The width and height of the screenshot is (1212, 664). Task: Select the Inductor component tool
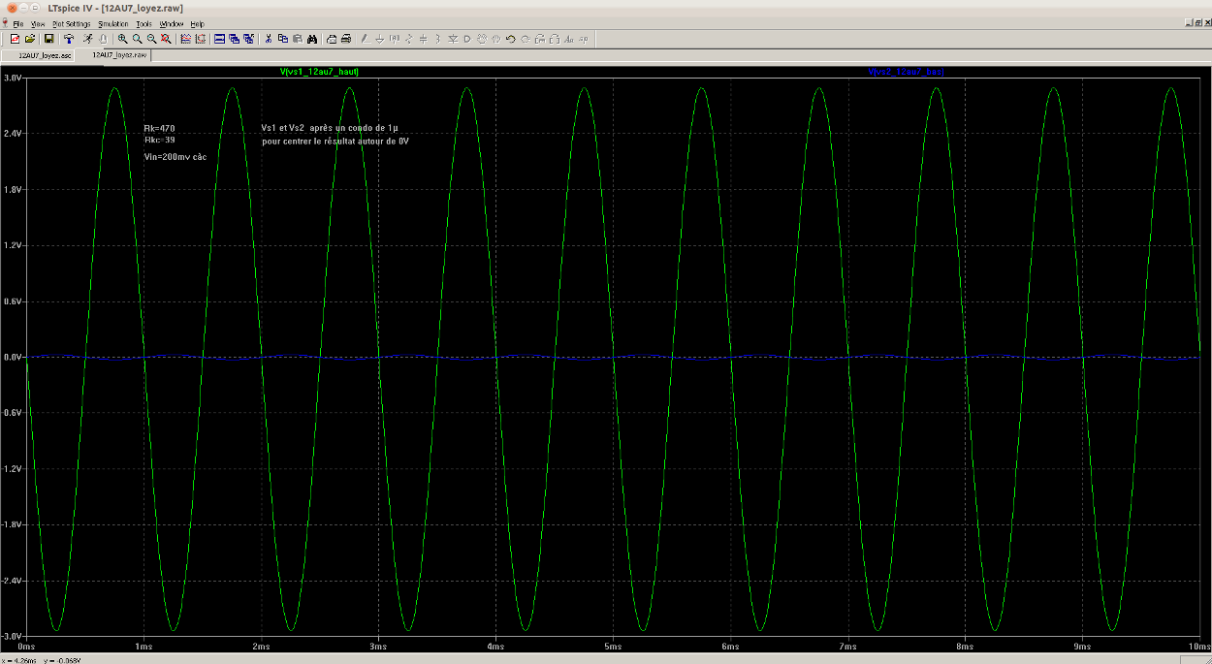438,39
